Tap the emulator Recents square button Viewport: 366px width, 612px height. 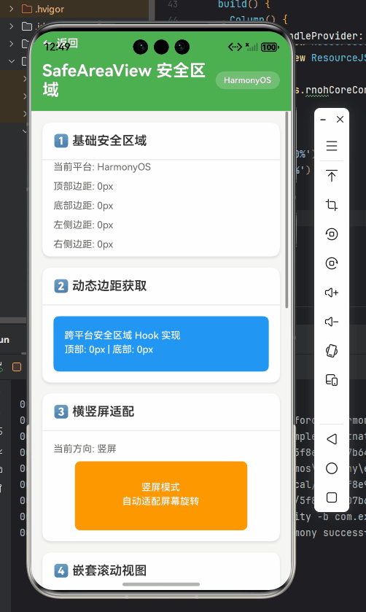[x=332, y=497]
